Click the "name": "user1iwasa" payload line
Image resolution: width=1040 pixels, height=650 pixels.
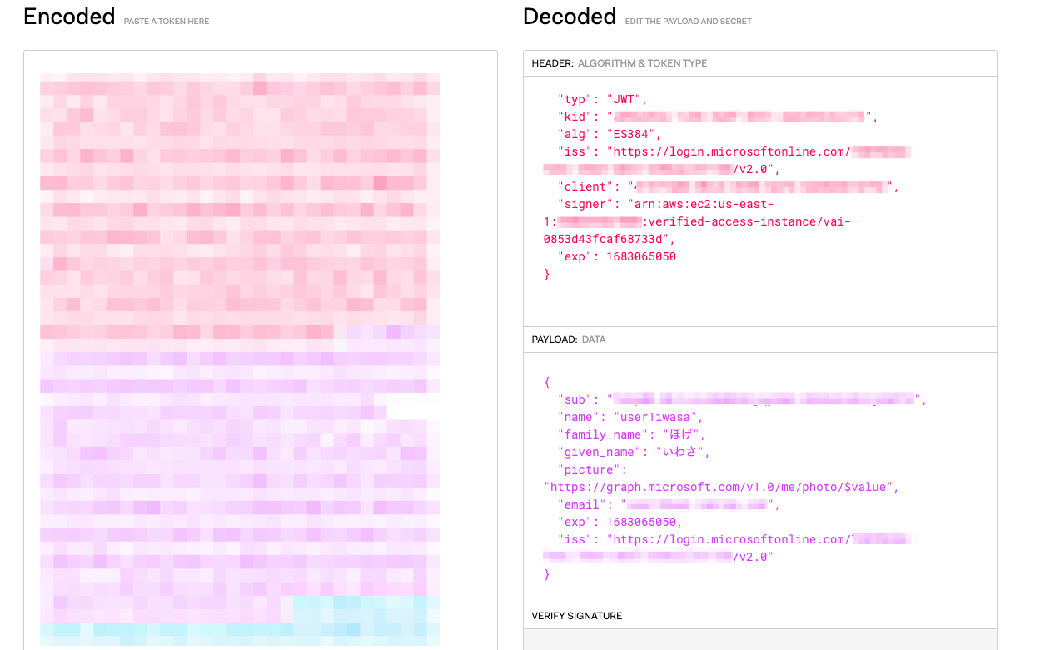pyautogui.click(x=630, y=417)
